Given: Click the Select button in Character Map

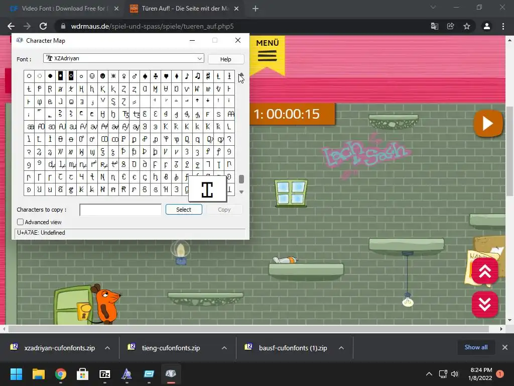Looking at the screenshot, I should (x=184, y=210).
